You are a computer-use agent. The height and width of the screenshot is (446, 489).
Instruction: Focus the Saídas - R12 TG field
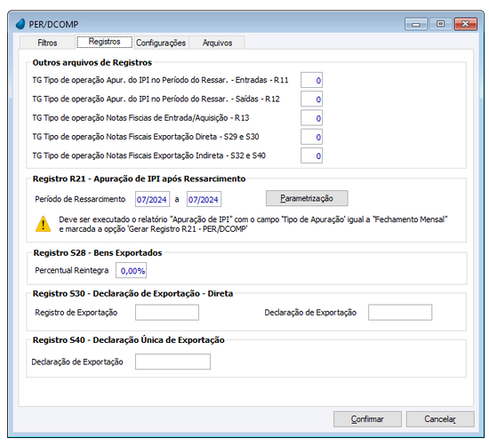[311, 100]
